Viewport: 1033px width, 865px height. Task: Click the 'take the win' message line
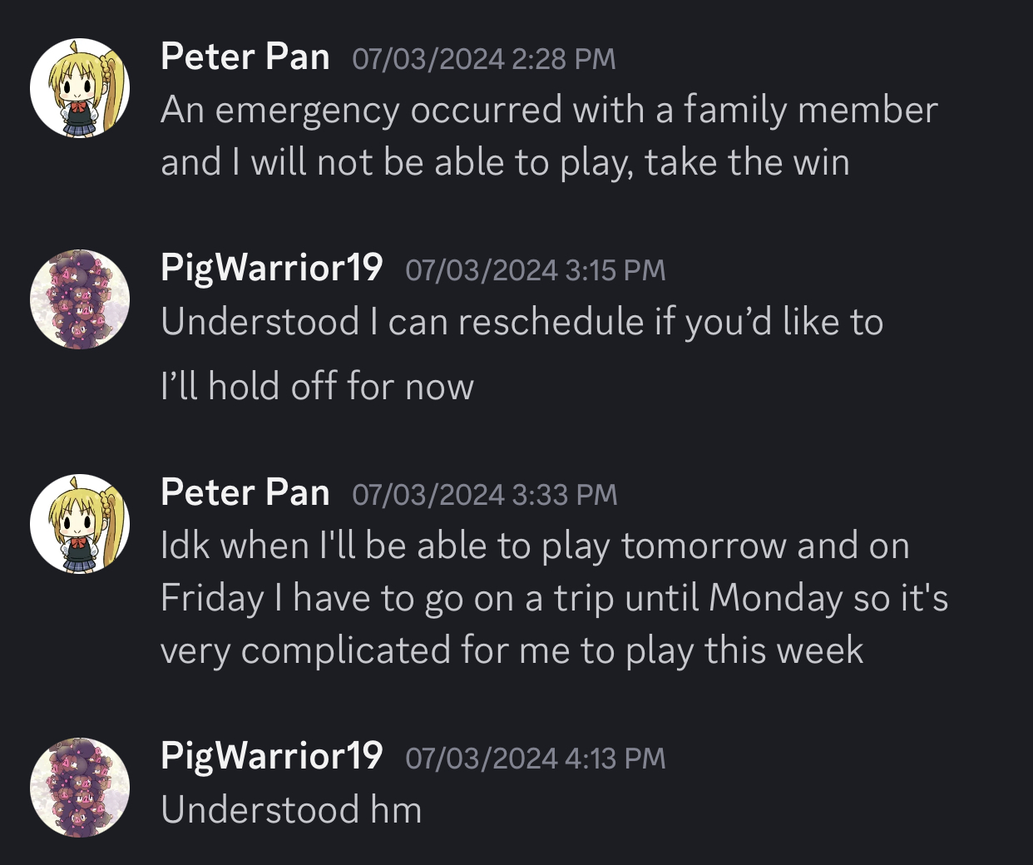point(506,163)
